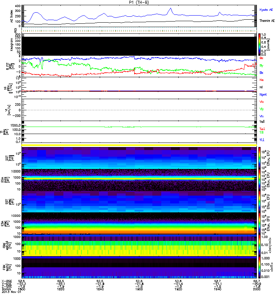Image resolution: width=278 pixels, height=297 pixels.
Task: Click the Npot legend label
Action: [x=262, y=94]
